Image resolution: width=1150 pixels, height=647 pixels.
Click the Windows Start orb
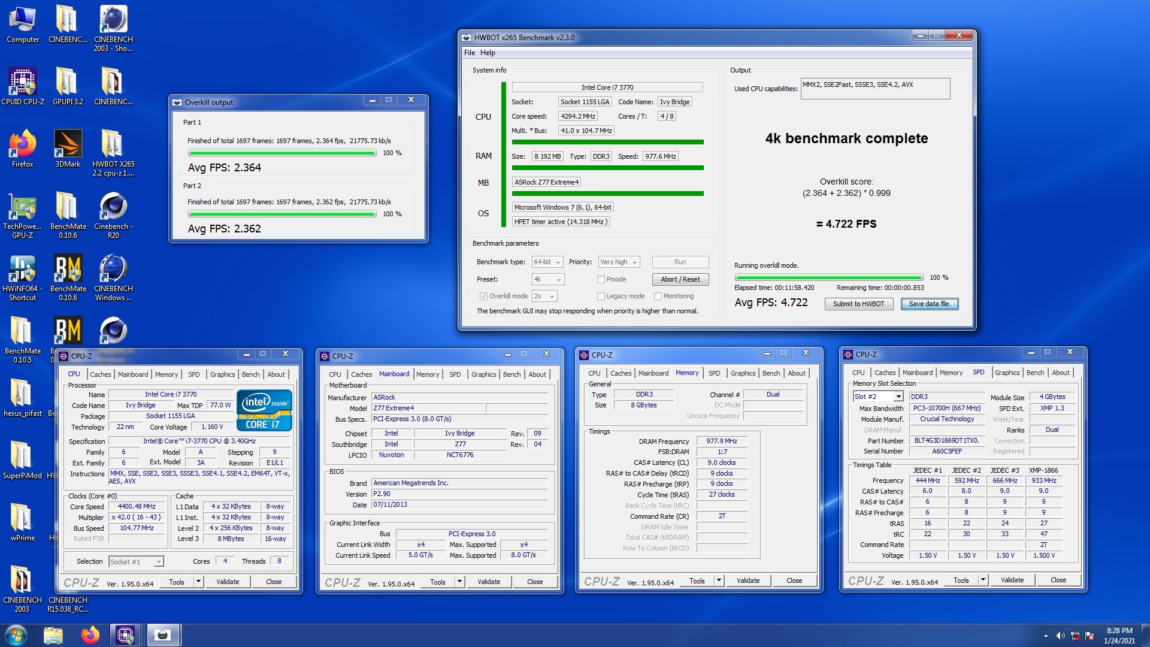click(x=16, y=635)
